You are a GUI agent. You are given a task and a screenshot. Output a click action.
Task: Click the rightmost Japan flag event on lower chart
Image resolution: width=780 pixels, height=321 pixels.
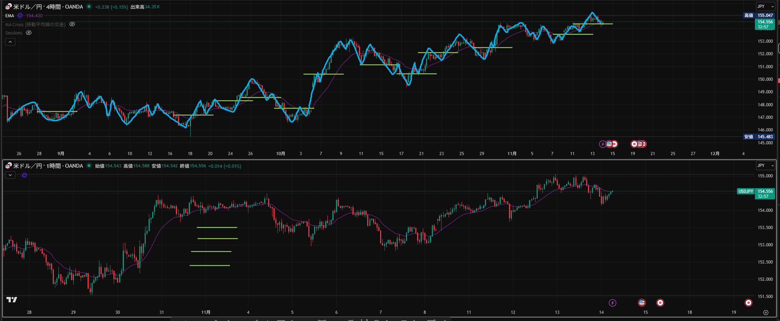click(748, 303)
